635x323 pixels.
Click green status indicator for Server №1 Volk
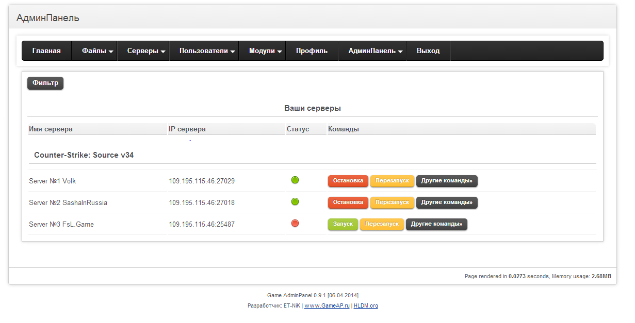tap(295, 180)
